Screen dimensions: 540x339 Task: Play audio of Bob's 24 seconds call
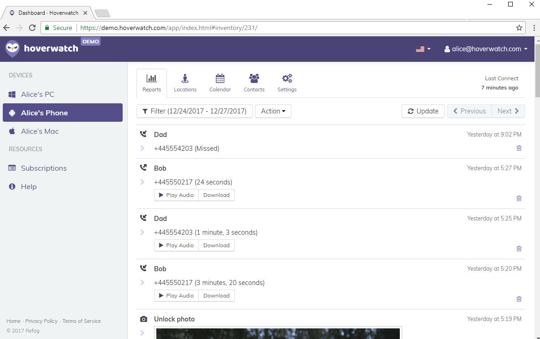tap(176, 195)
